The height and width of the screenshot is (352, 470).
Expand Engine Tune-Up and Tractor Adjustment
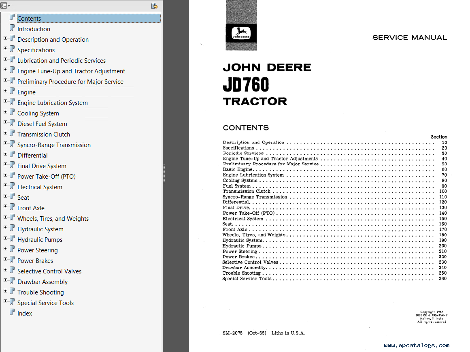(x=5, y=70)
